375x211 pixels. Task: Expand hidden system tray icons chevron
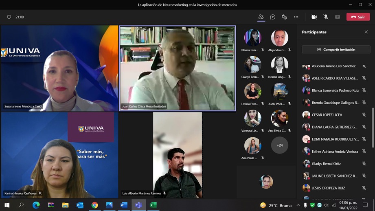pos(298,205)
